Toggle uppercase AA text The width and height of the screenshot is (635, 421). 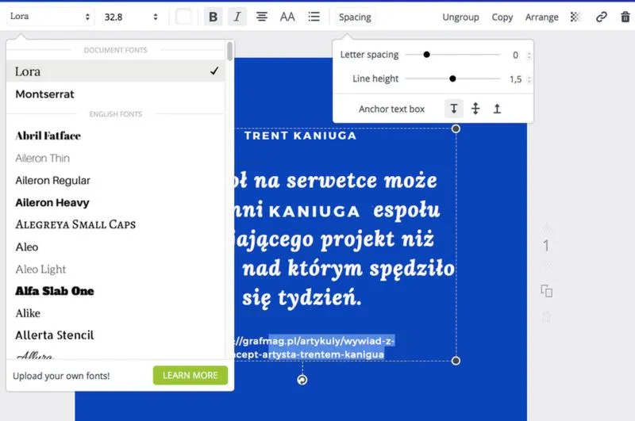(287, 17)
